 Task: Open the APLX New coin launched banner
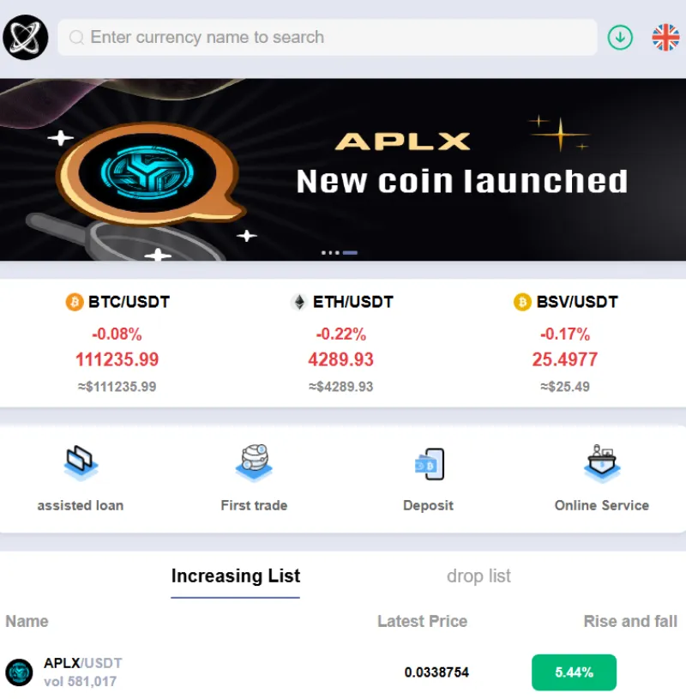click(x=343, y=170)
